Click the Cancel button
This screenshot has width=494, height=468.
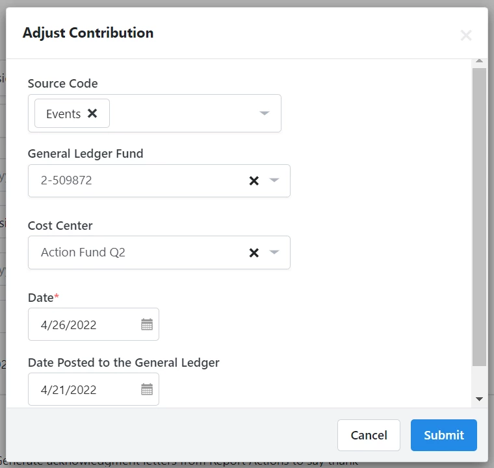pos(369,435)
